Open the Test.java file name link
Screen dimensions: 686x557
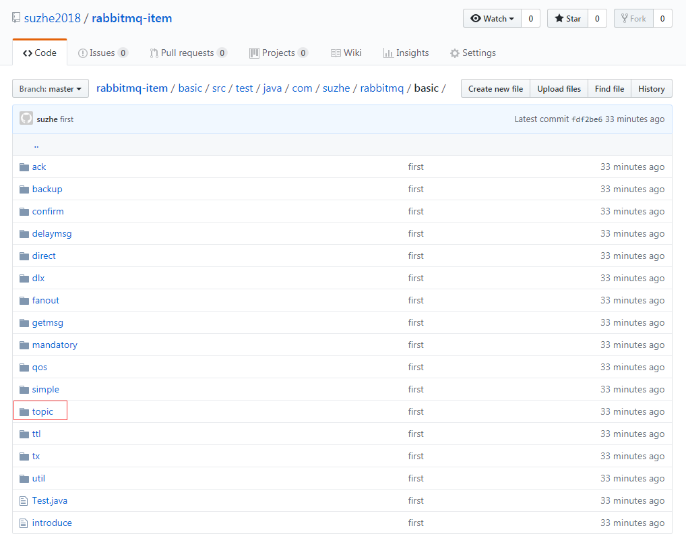[49, 501]
